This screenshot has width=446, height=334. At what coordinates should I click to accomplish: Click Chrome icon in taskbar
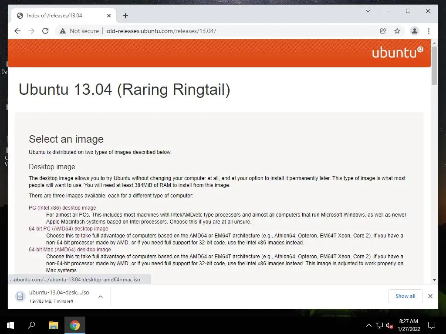pyautogui.click(x=75, y=325)
